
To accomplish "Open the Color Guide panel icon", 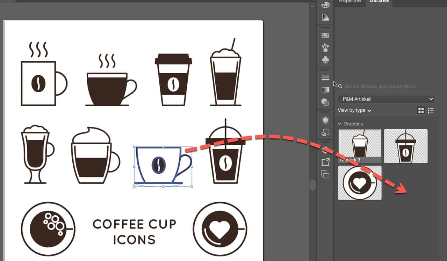I will click(325, 17).
